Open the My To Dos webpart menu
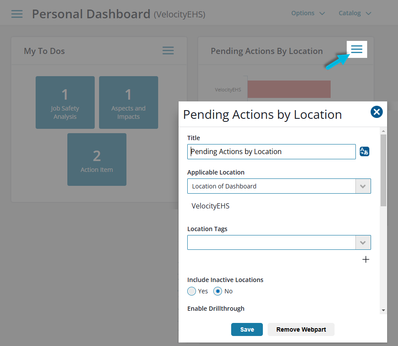 [x=168, y=50]
